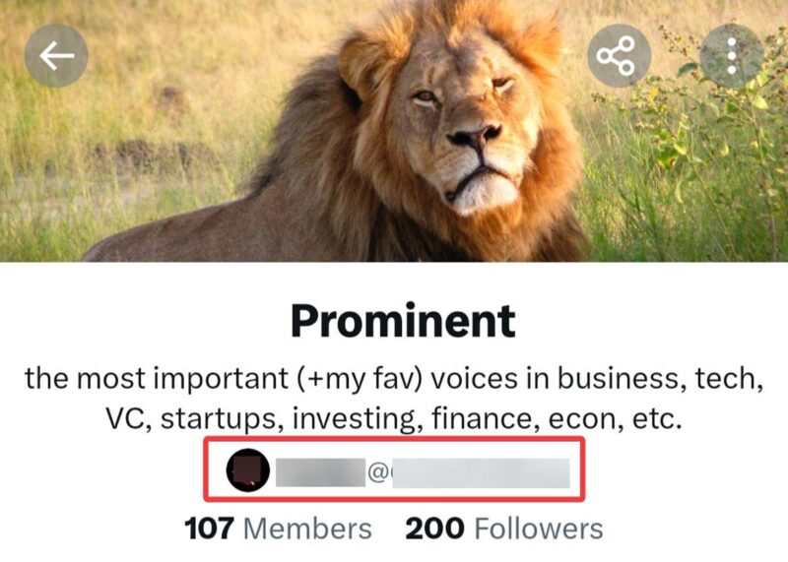Click the list owner's profile avatar
This screenshot has height=562, width=788.
(247, 471)
